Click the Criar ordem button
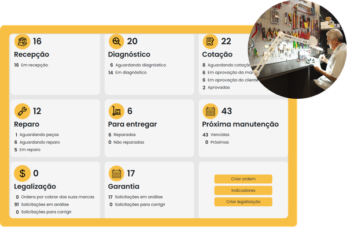This screenshot has width=347, height=227. pos(243,179)
